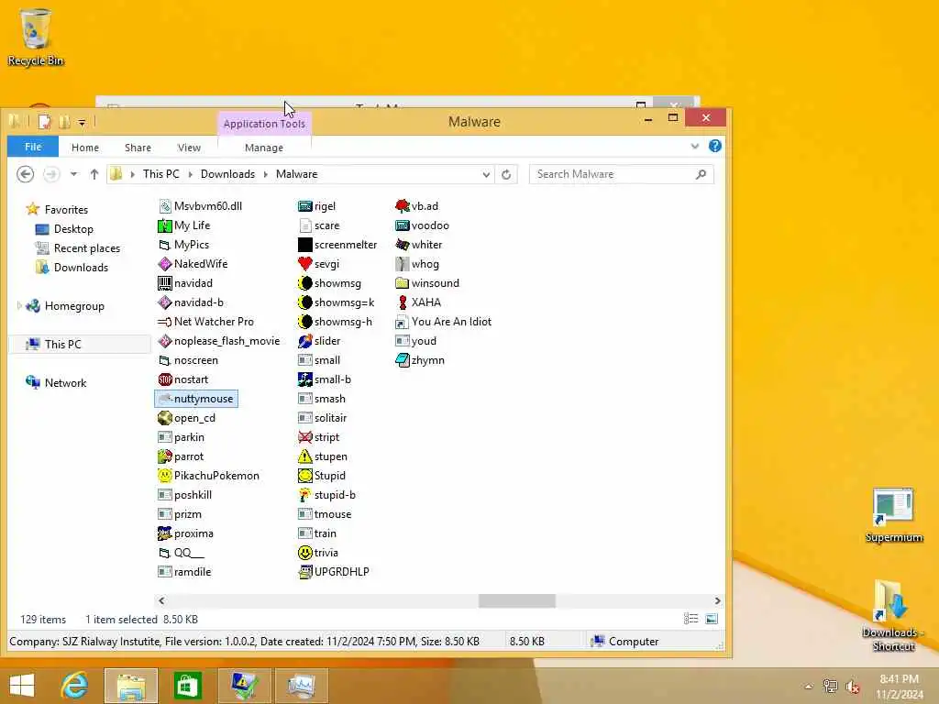The height and width of the screenshot is (704, 939).
Task: Click the scroll left arrow
Action: point(161,600)
